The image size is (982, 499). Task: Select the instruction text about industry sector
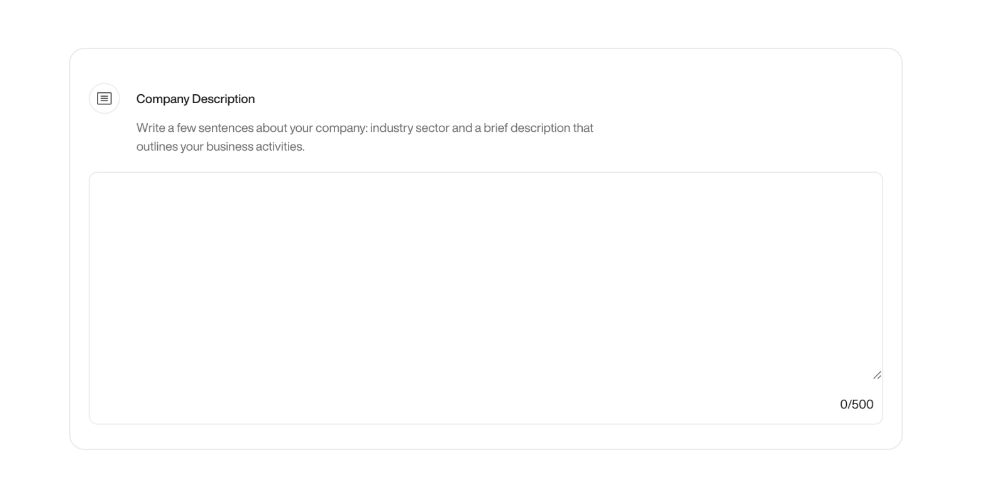click(x=365, y=128)
